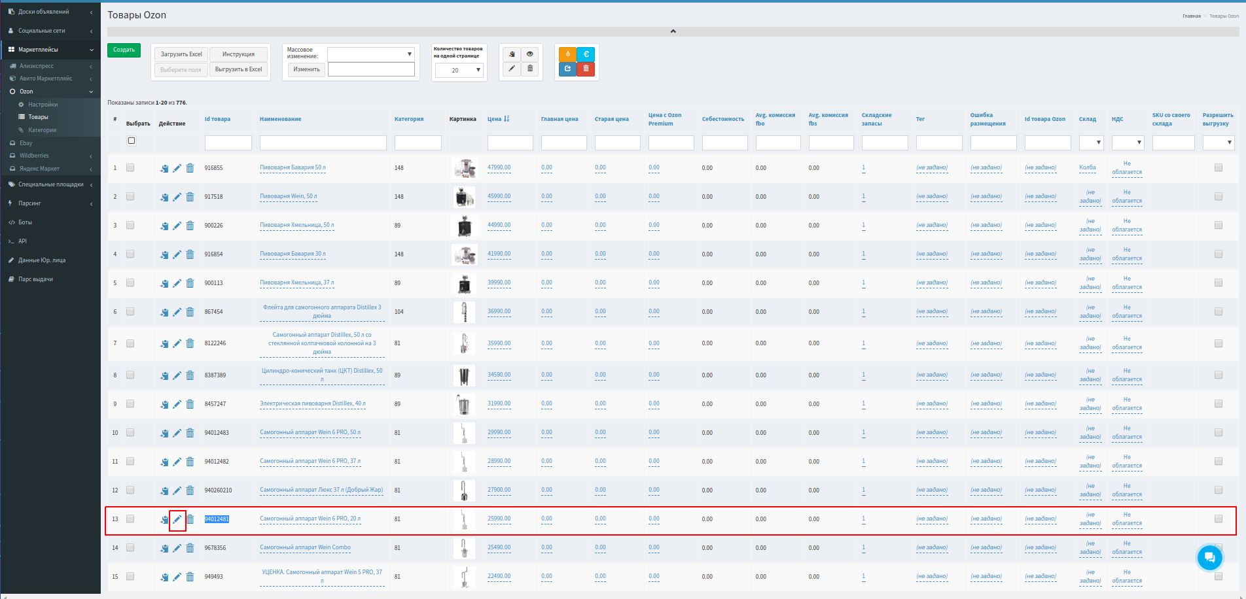Screen dimensions: 1246x599
Task: Collapse the top panel with the chevron
Action: (673, 31)
